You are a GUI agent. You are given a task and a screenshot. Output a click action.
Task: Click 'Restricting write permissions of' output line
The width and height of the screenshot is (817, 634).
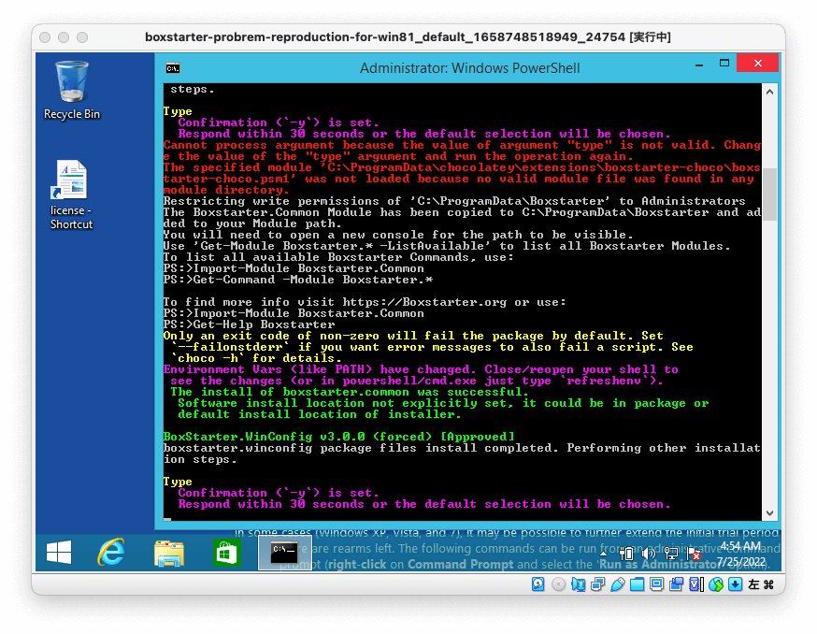[453, 201]
